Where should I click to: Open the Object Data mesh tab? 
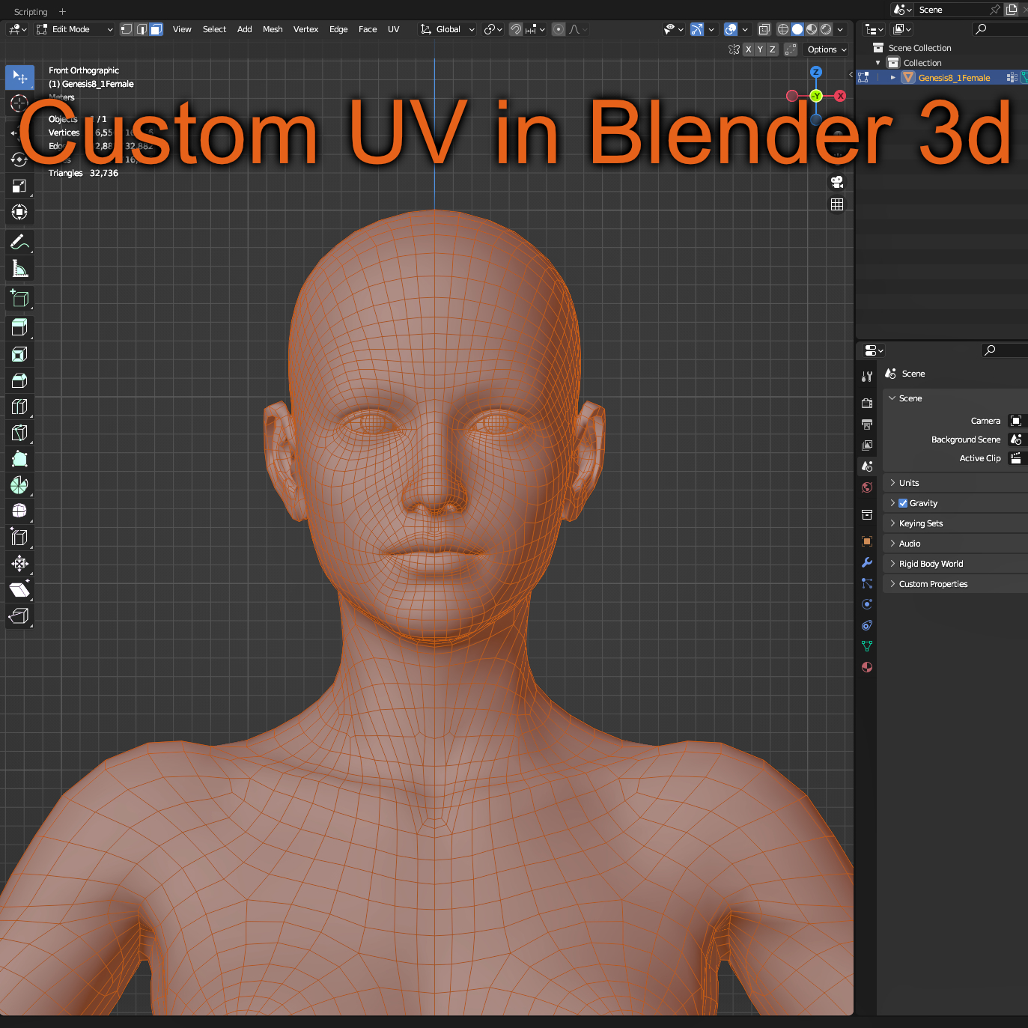[x=867, y=646]
